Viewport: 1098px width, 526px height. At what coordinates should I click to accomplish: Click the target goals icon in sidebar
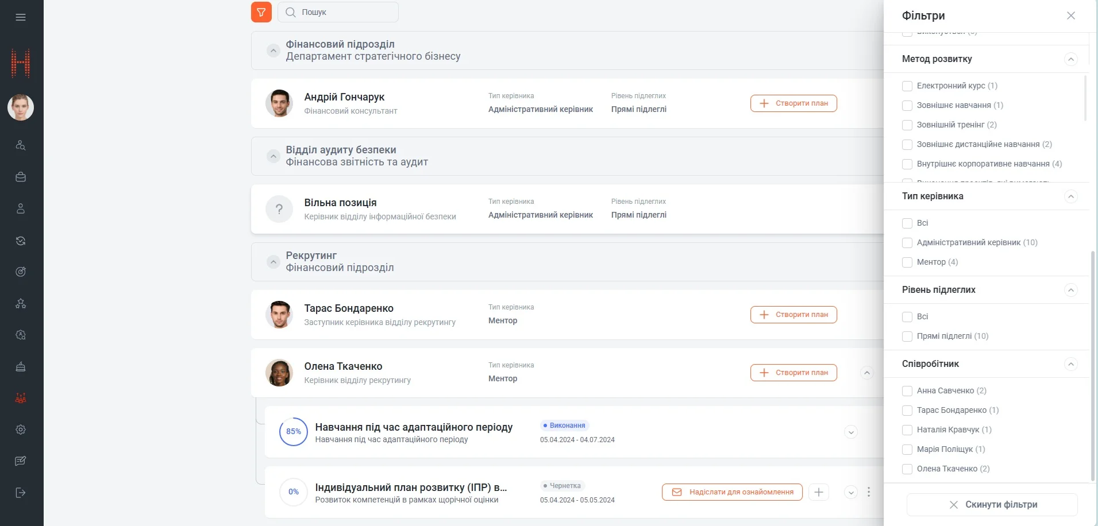click(x=21, y=272)
